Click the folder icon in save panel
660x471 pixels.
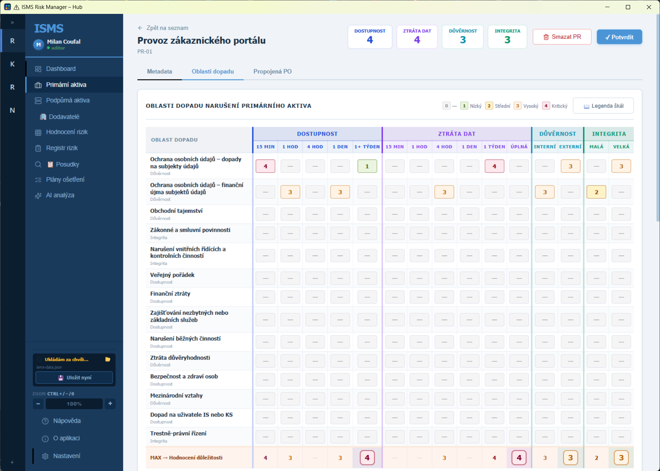tap(108, 359)
